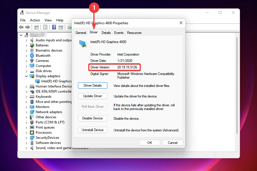Screen dimensions: 257x171
Task: Select the Keyboards category icon
Action: pyautogui.click(x=32, y=97)
